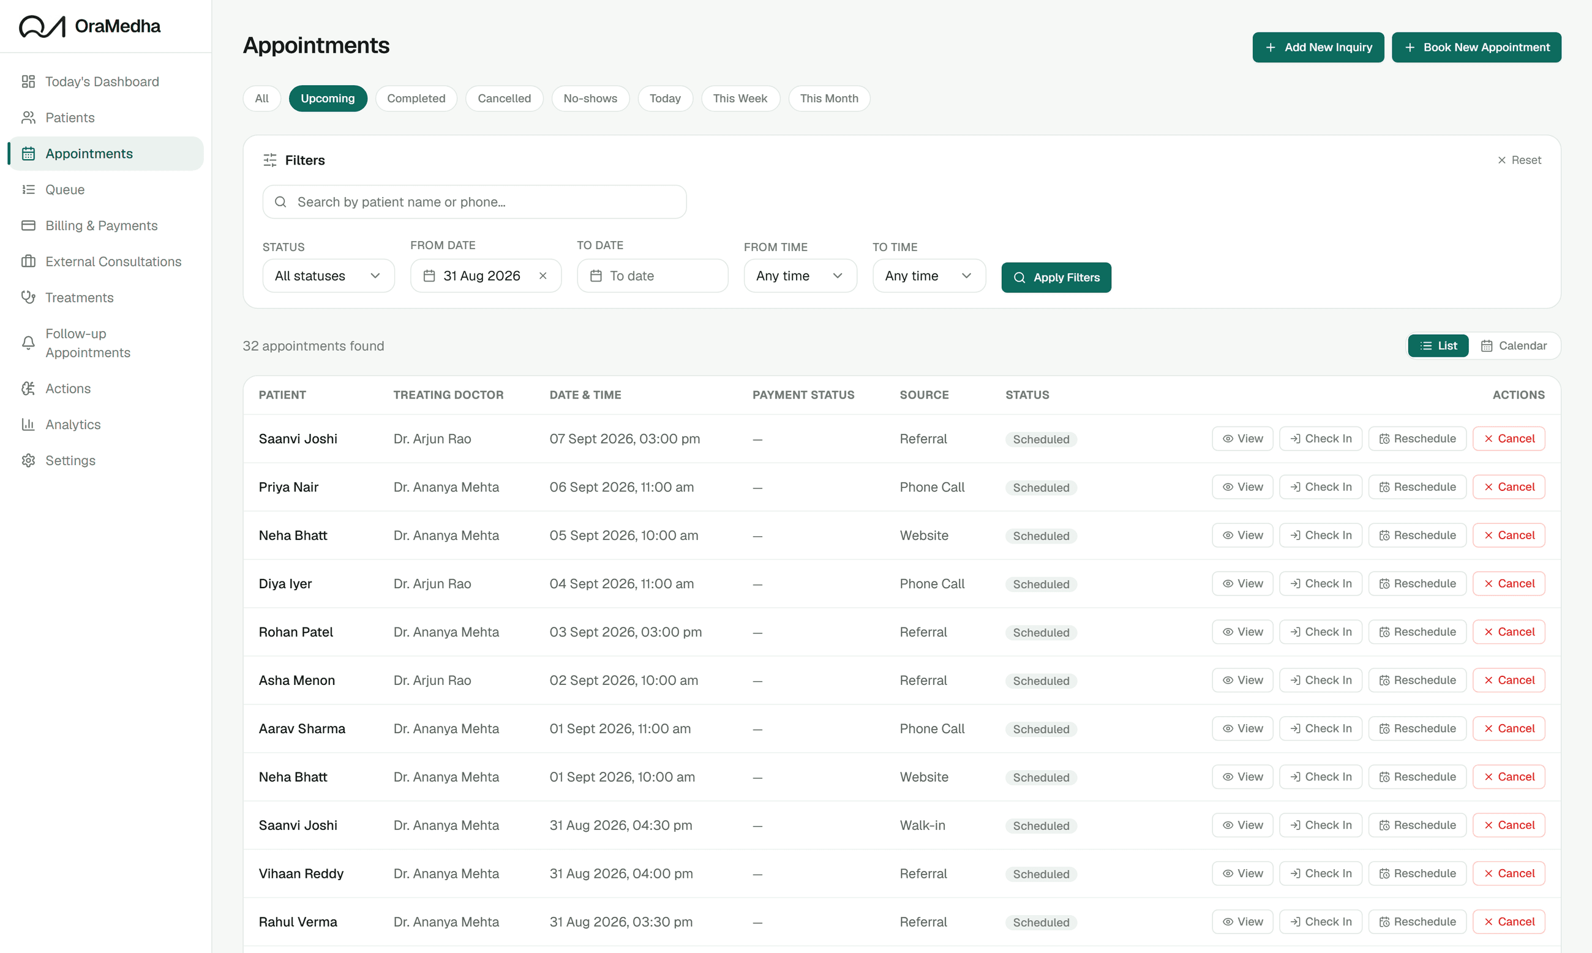Filter by No-shows

(x=590, y=99)
